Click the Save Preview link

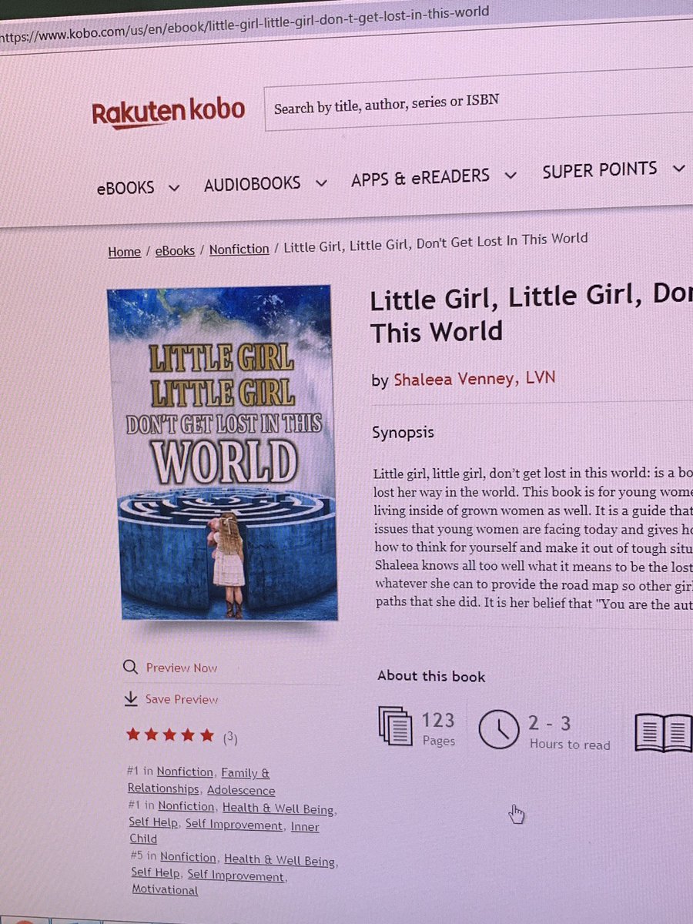tap(182, 699)
